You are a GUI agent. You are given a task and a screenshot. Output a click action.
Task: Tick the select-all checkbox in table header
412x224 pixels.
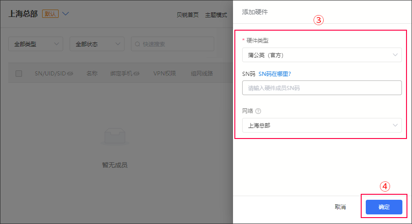[19, 74]
